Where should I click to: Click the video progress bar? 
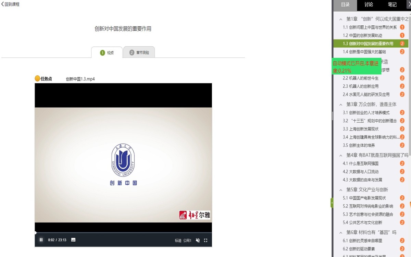click(123, 233)
